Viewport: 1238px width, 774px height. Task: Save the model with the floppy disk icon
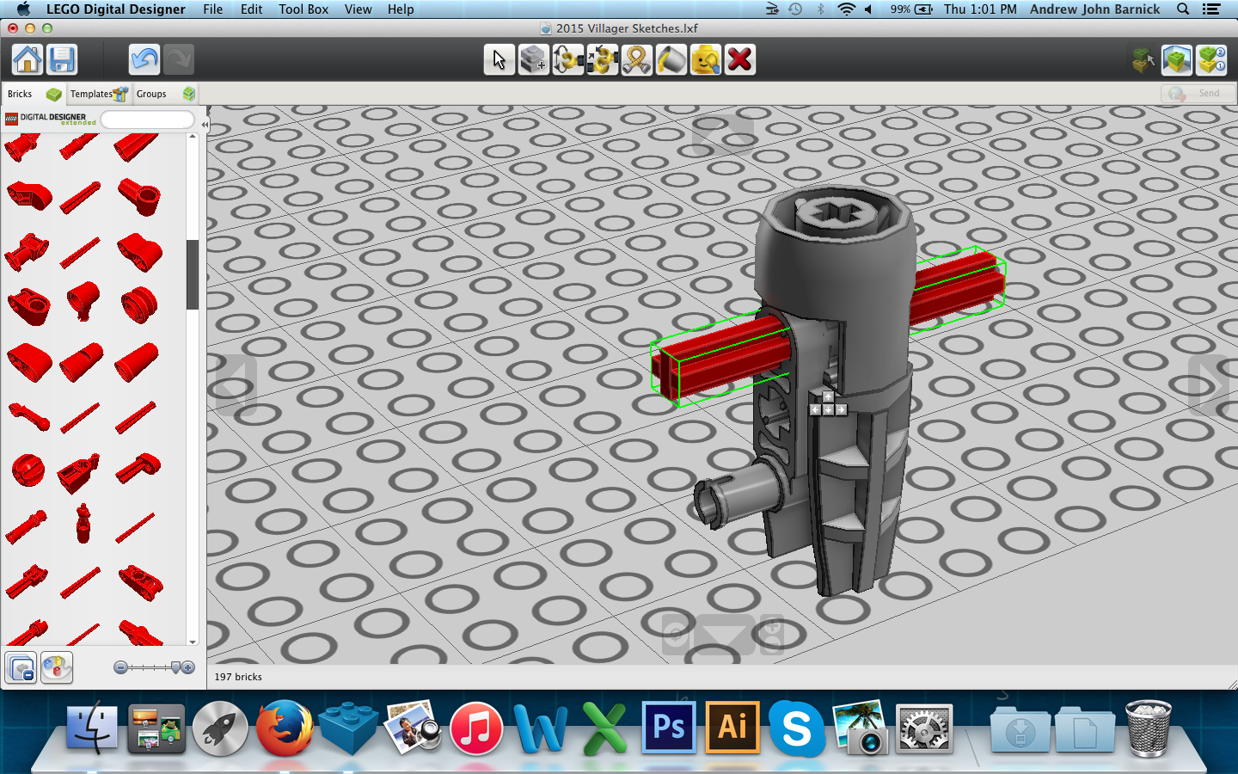[x=62, y=59]
